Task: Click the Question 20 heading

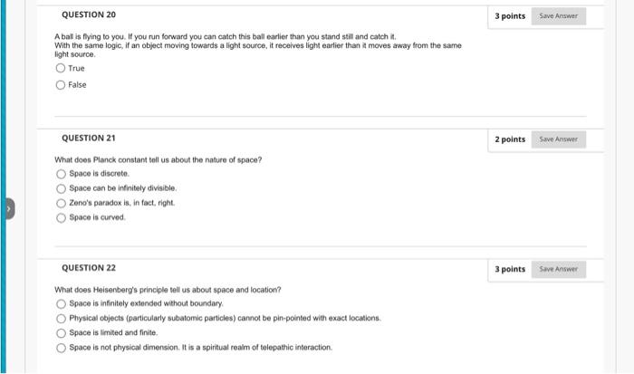Action: click(89, 15)
